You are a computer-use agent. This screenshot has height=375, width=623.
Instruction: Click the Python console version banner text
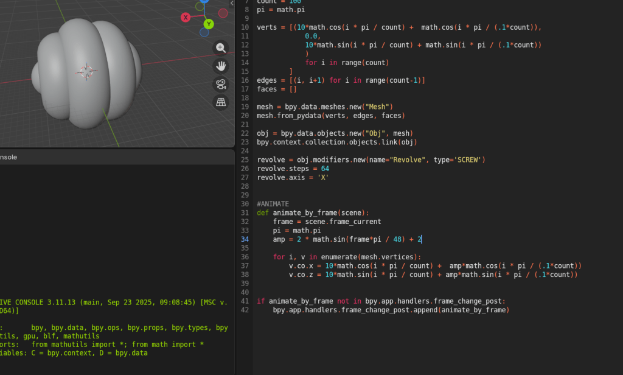click(x=110, y=303)
